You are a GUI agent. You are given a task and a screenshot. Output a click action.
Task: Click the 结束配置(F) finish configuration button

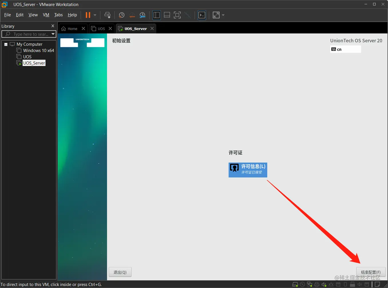coord(371,272)
